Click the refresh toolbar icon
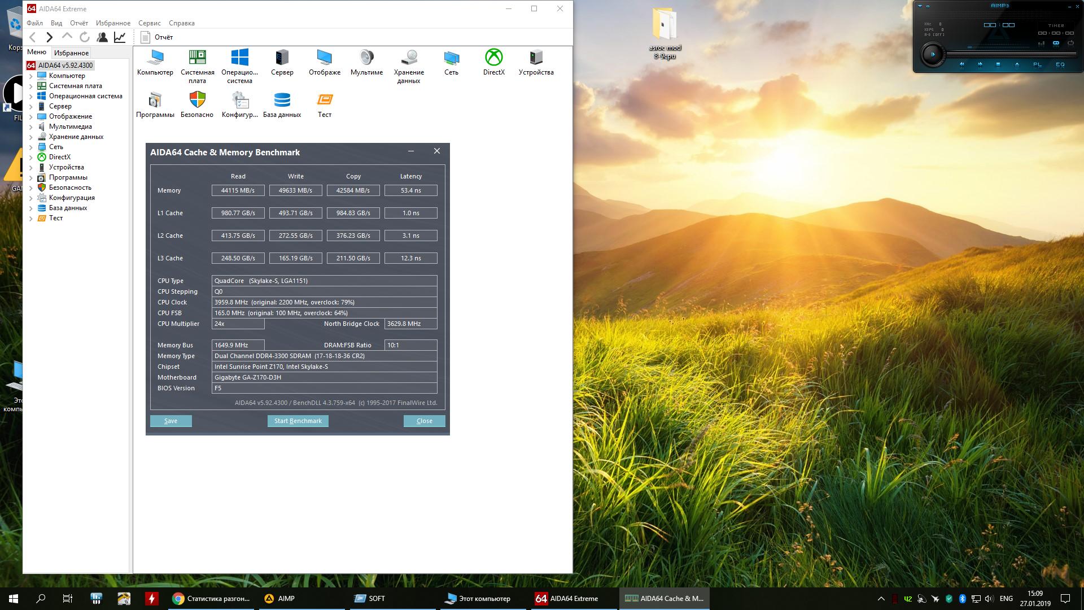The width and height of the screenshot is (1084, 610). 85,37
